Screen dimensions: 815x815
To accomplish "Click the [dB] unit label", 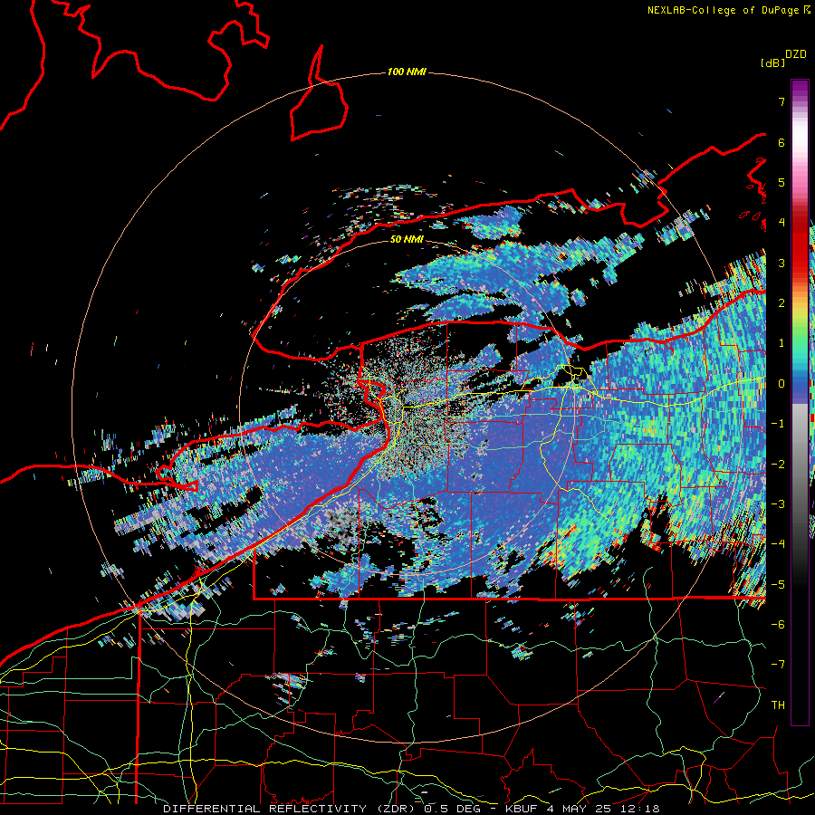I will (x=773, y=62).
